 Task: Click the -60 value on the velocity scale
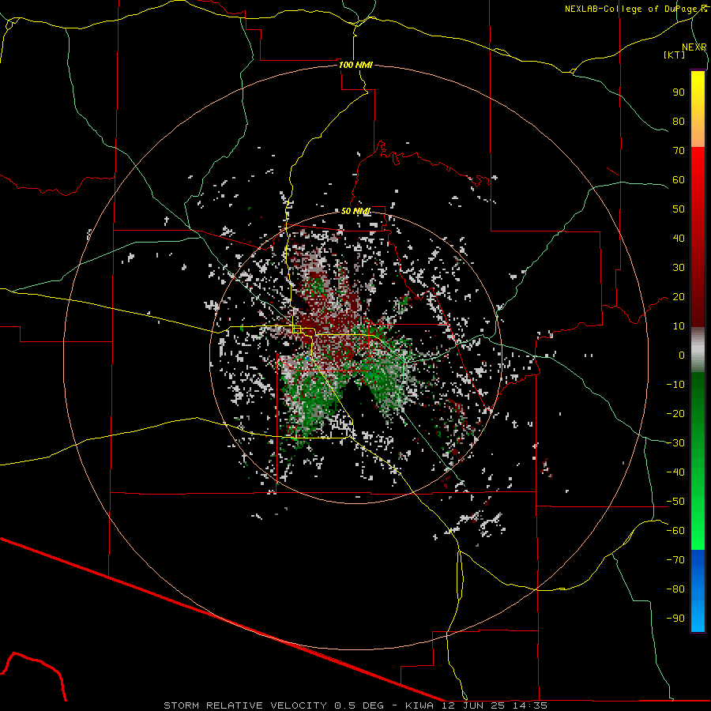(x=675, y=531)
